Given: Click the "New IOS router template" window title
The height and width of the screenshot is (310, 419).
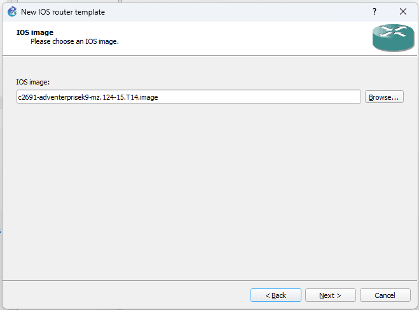Looking at the screenshot, I should click(63, 11).
